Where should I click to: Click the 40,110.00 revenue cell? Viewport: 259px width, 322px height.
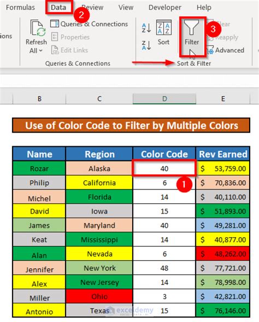[x=223, y=197]
